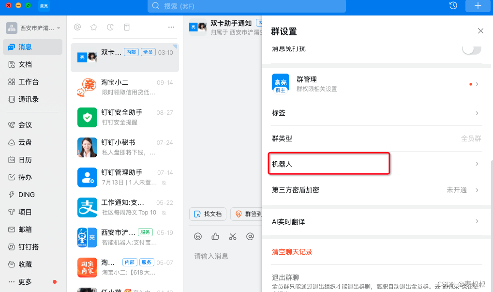This screenshot has width=493, height=292.
Task: Open 第三方密盾加密 settings
Action: pyautogui.click(x=376, y=190)
